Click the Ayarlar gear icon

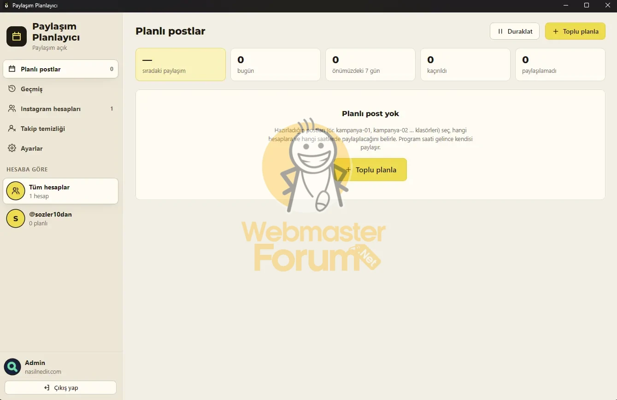point(12,148)
